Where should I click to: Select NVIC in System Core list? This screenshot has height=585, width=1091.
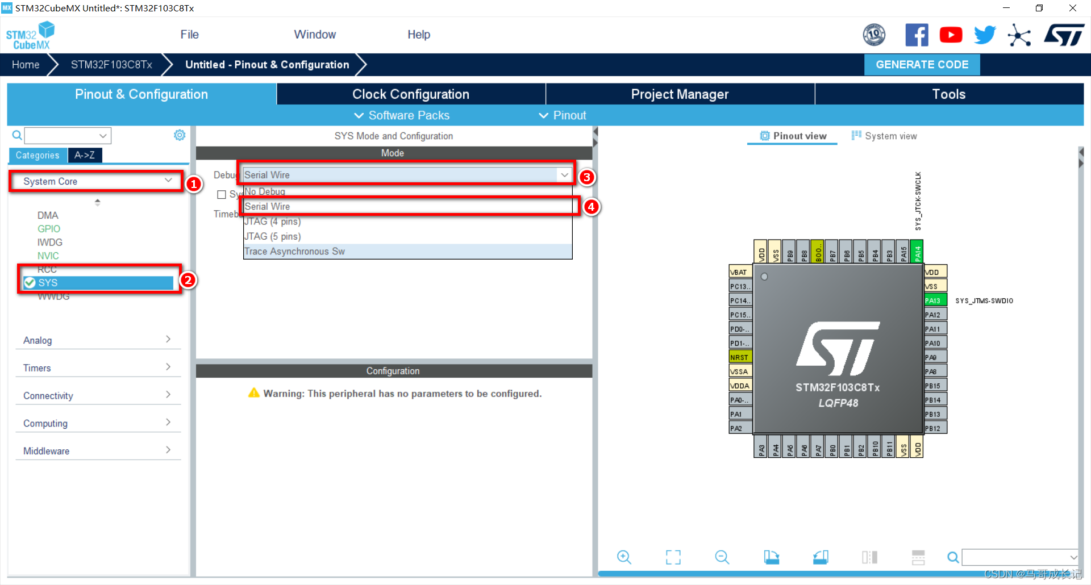point(48,256)
